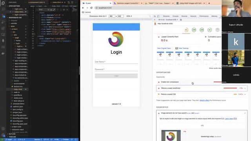
Task: Switch to the Optimize Largest Contentful browser tab
Action: click(127, 3)
